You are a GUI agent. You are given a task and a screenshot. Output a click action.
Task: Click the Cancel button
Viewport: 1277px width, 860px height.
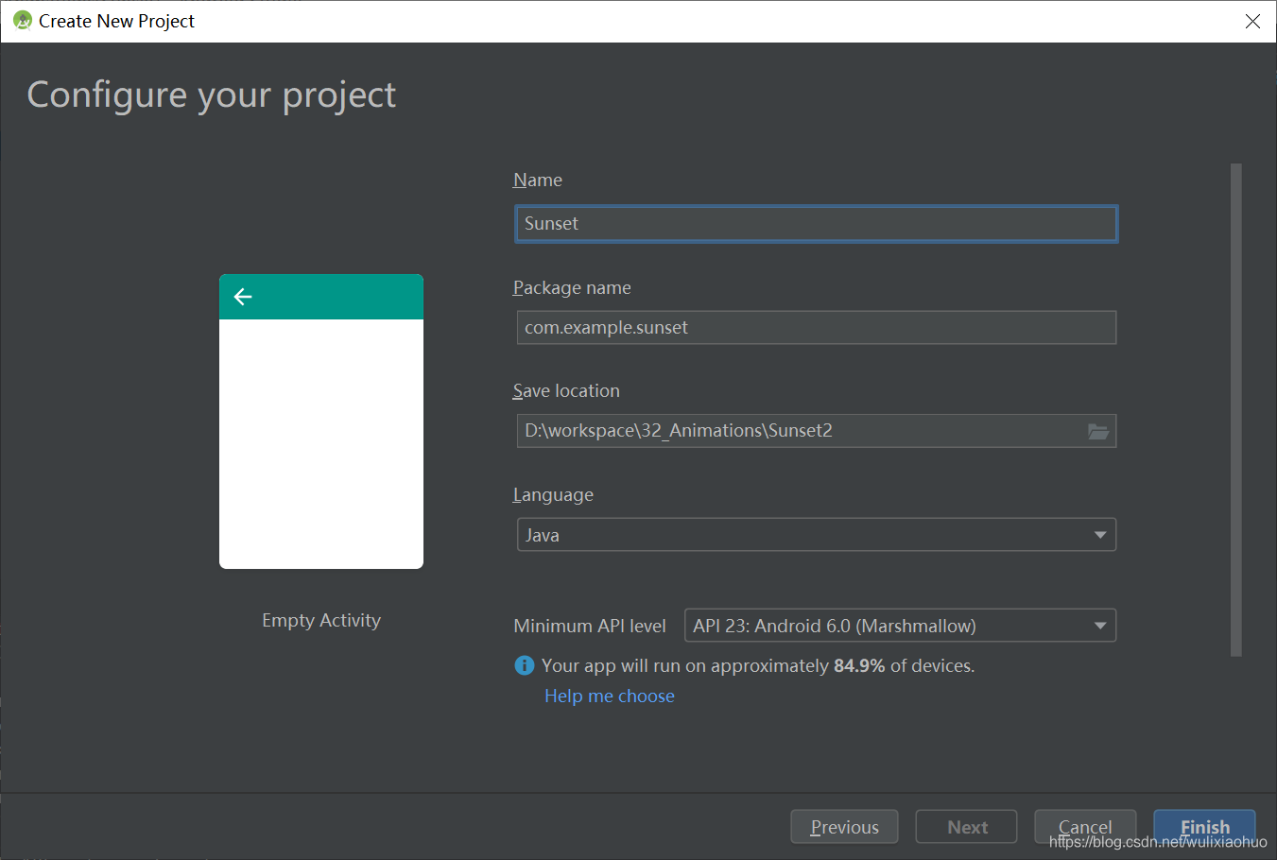click(x=1085, y=827)
